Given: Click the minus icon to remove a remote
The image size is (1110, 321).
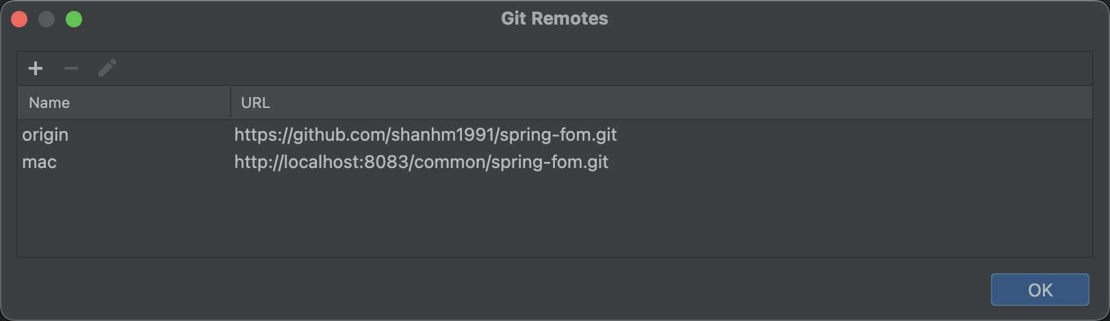Looking at the screenshot, I should pos(71,68).
